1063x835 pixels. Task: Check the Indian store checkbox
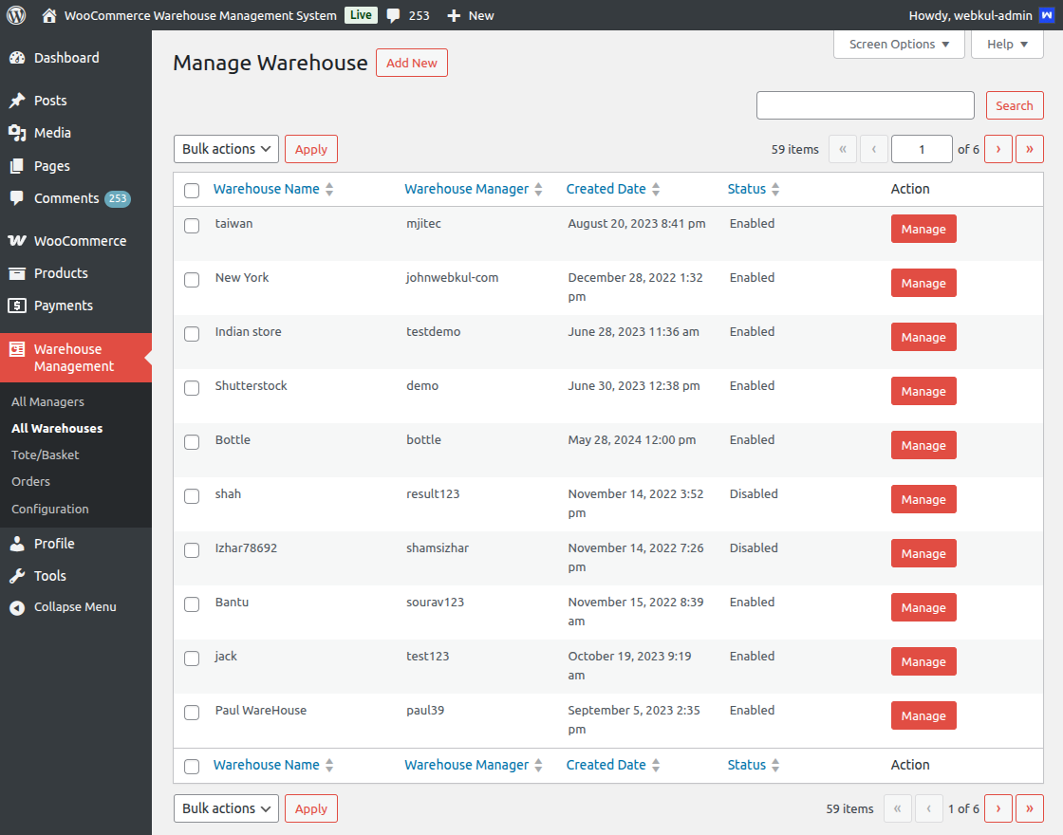(x=192, y=334)
